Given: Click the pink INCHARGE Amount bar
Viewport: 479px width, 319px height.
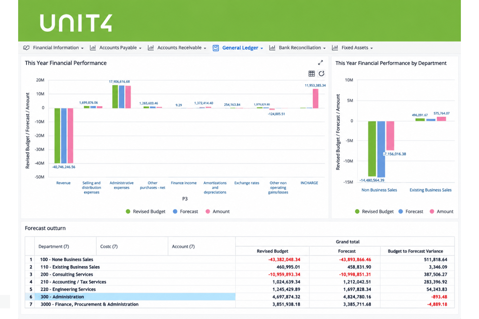Looking at the screenshot, I should pyautogui.click(x=316, y=99).
